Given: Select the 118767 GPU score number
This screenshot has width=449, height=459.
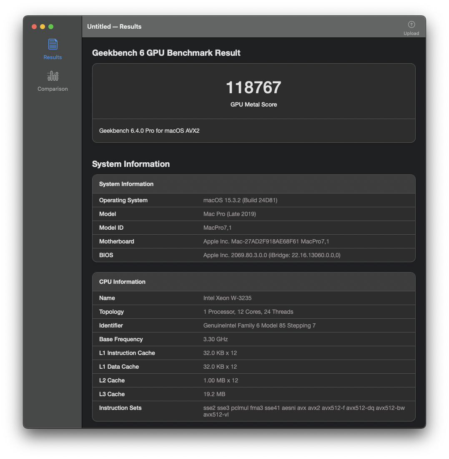Looking at the screenshot, I should coord(253,88).
